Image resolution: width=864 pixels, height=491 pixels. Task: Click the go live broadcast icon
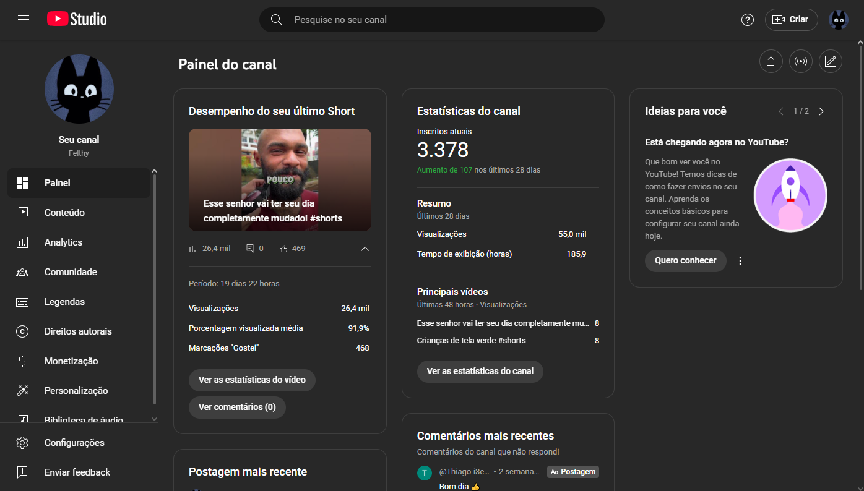[x=801, y=61]
